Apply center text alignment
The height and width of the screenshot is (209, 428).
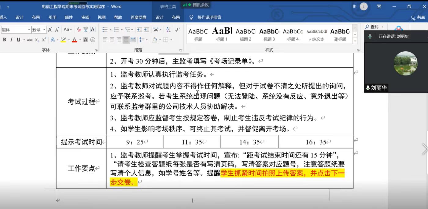pyautogui.click(x=112, y=40)
